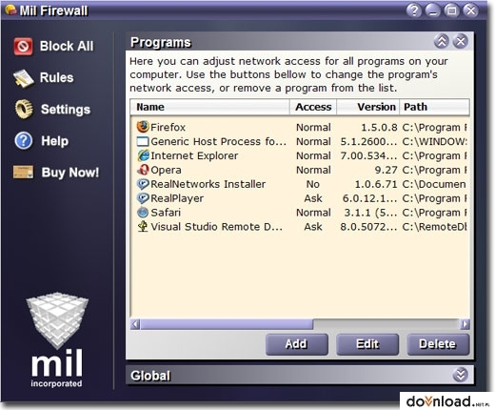Open the Rules notepad icon
The height and width of the screenshot is (410, 495).
click(23, 78)
